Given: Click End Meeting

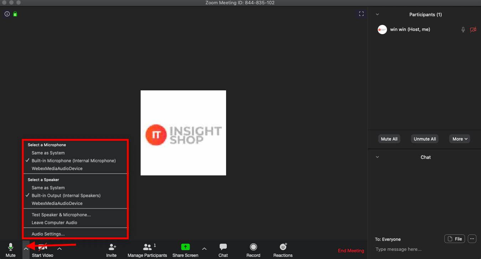Looking at the screenshot, I should coord(351,251).
